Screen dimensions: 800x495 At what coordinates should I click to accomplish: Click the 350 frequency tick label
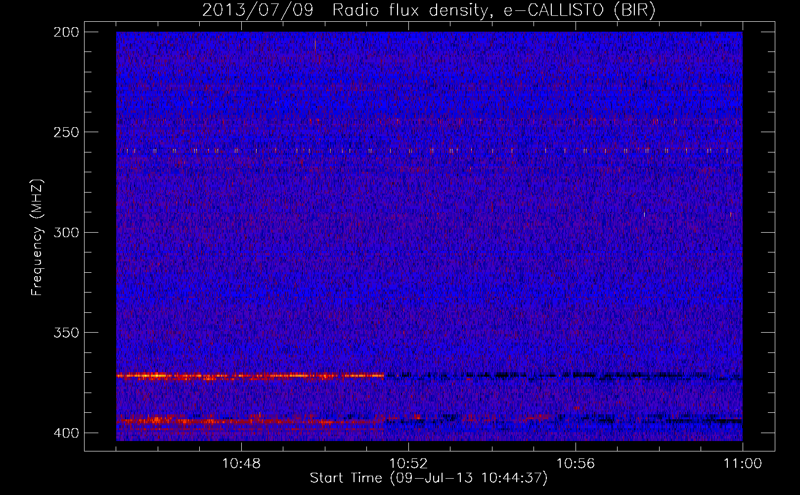pos(66,333)
